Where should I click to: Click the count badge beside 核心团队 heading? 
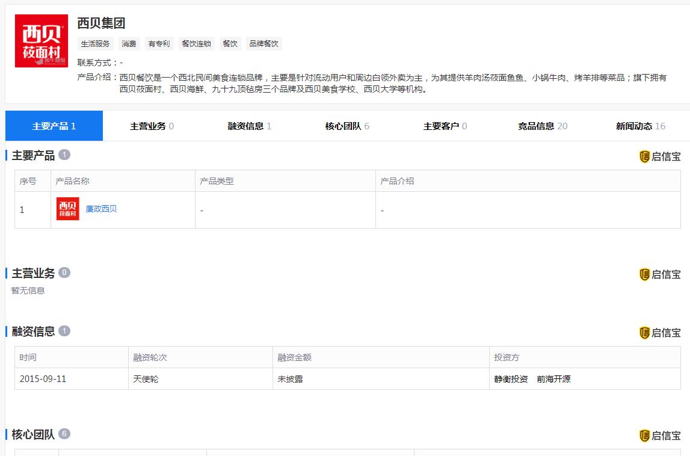(64, 434)
